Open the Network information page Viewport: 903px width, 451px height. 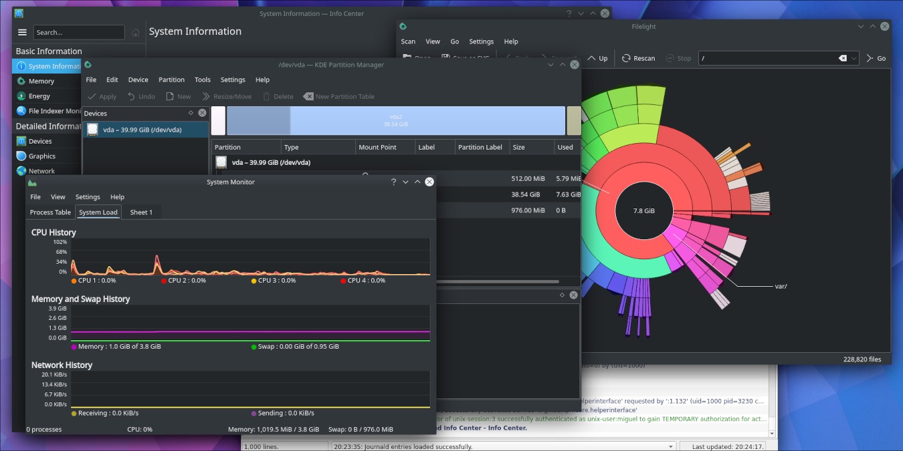coord(42,170)
